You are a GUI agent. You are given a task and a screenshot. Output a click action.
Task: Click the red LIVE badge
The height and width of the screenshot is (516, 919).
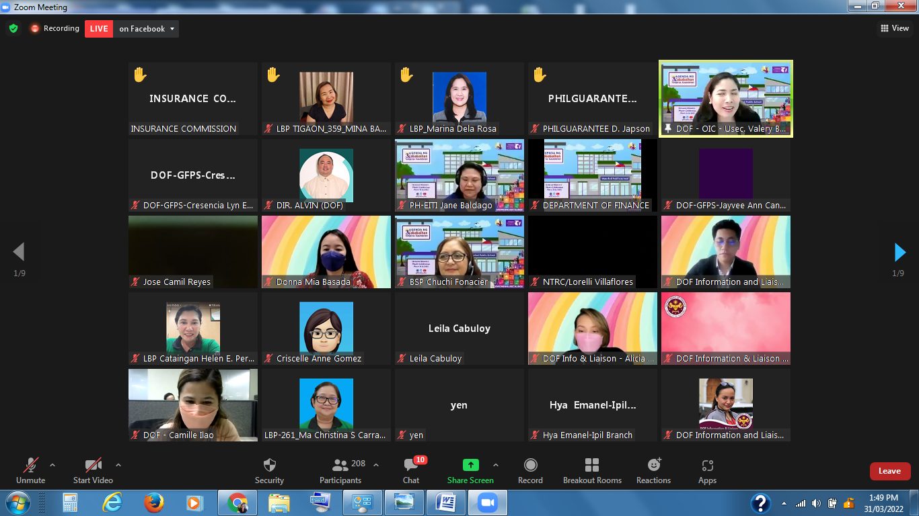(x=99, y=29)
